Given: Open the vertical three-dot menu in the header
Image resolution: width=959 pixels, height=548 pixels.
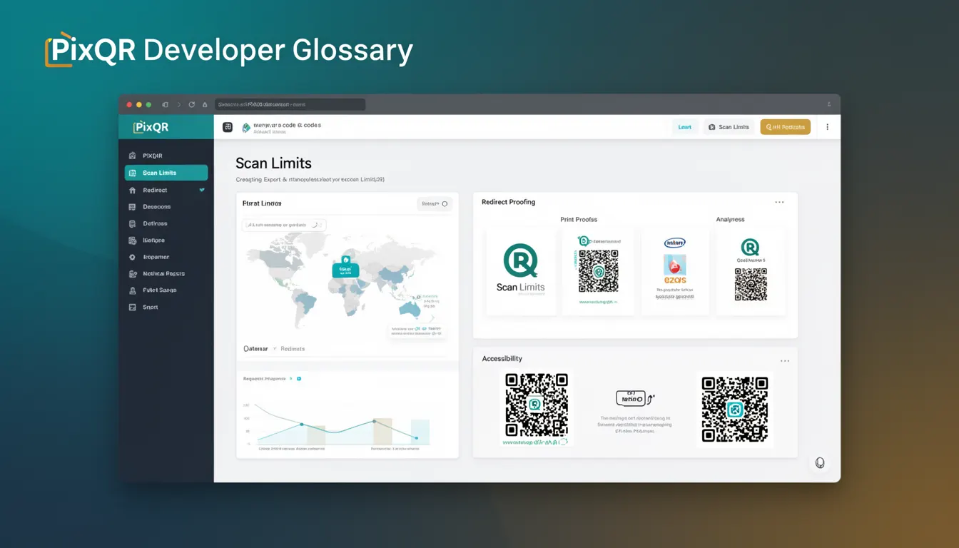Looking at the screenshot, I should click(828, 127).
